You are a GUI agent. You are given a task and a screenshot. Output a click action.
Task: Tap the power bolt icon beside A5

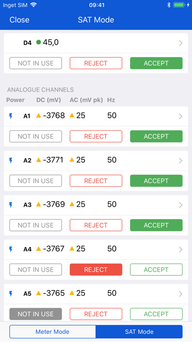[11, 294]
